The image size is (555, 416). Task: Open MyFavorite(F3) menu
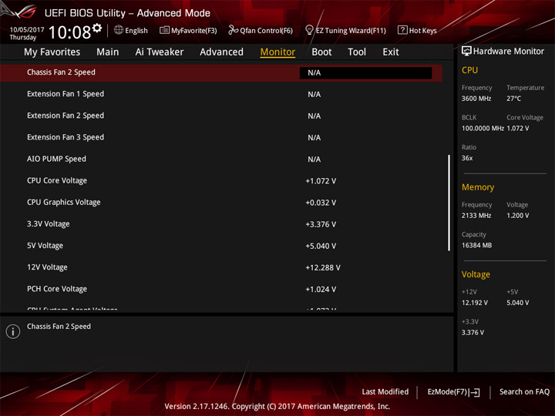(x=188, y=30)
